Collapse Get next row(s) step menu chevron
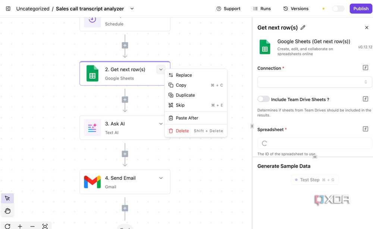This screenshot has height=229, width=373. [x=161, y=69]
